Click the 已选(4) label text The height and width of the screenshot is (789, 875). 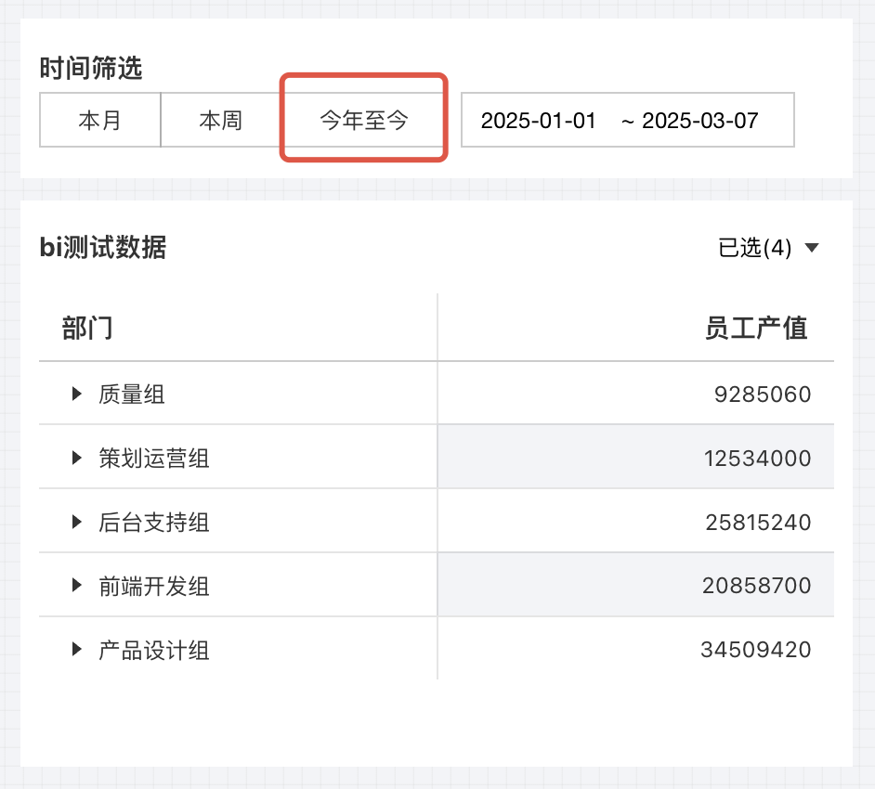click(754, 248)
